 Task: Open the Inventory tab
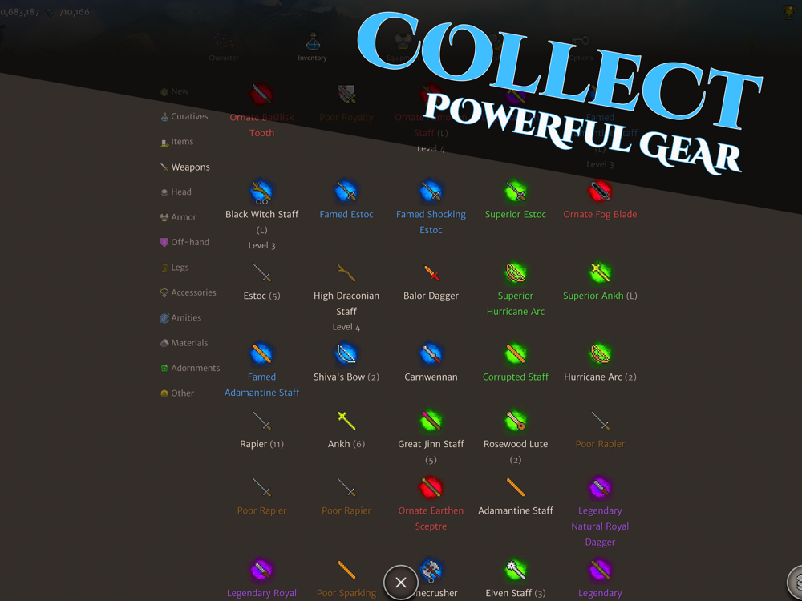(313, 47)
